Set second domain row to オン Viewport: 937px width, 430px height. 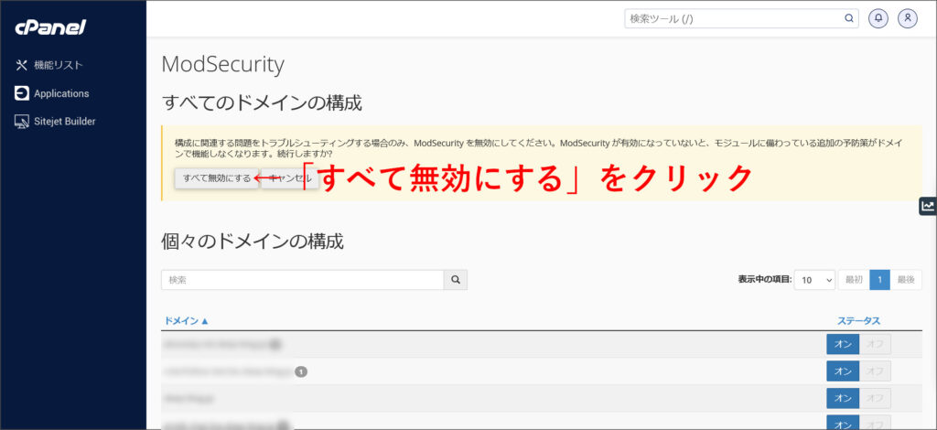pos(843,371)
